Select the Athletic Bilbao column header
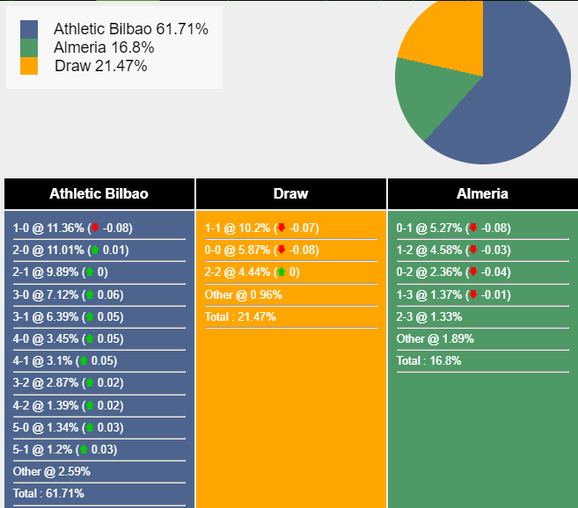The height and width of the screenshot is (508, 578). (99, 194)
